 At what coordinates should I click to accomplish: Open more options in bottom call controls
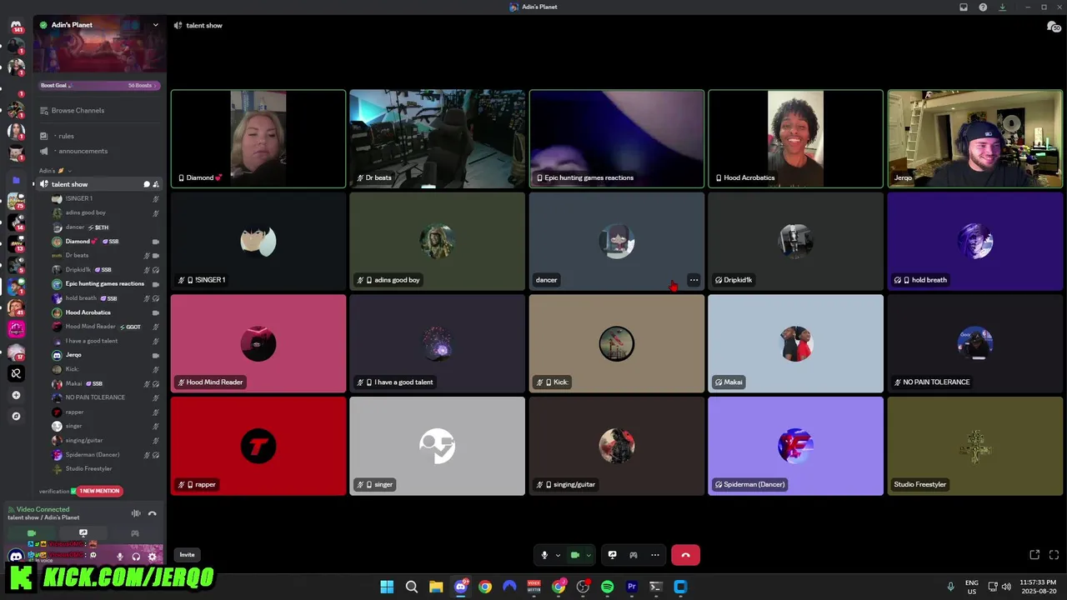[x=655, y=555]
